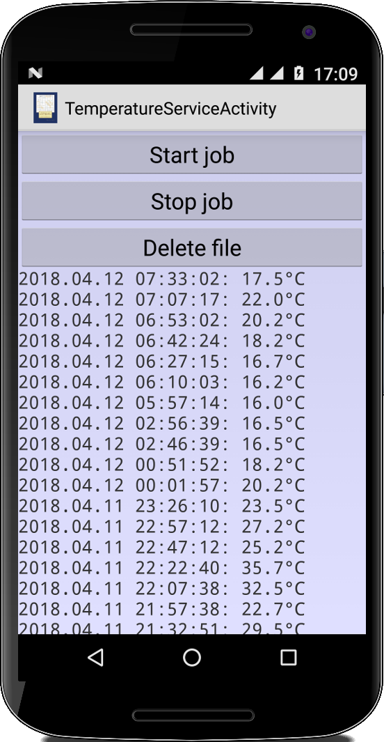Image resolution: width=384 pixels, height=742 pixels.
Task: Tap the Android back navigation triangle
Action: 96,657
